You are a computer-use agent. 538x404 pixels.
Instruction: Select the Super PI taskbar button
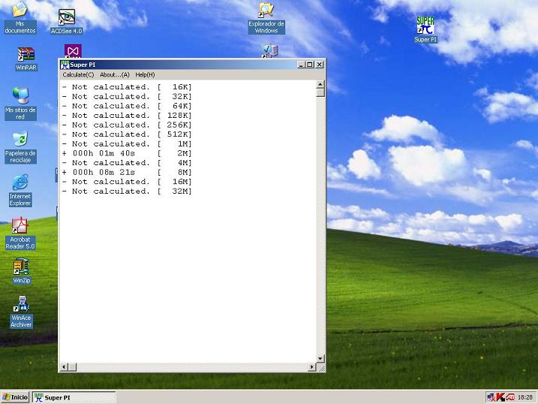pyautogui.click(x=74, y=397)
